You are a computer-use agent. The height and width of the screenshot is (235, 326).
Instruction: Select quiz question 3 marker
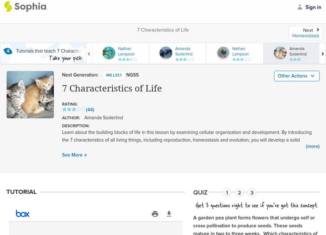251,192
